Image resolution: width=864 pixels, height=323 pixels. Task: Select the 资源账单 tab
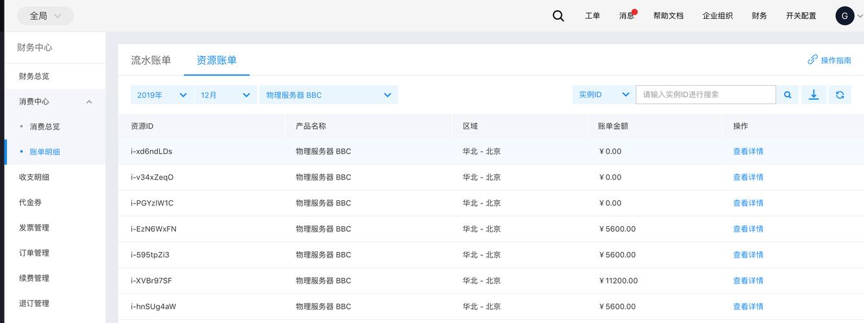[217, 60]
